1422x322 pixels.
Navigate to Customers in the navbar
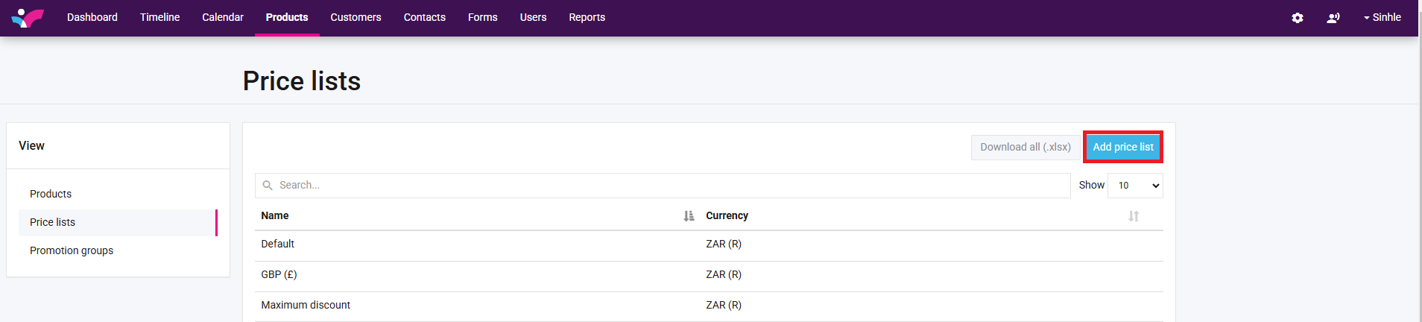pos(355,17)
